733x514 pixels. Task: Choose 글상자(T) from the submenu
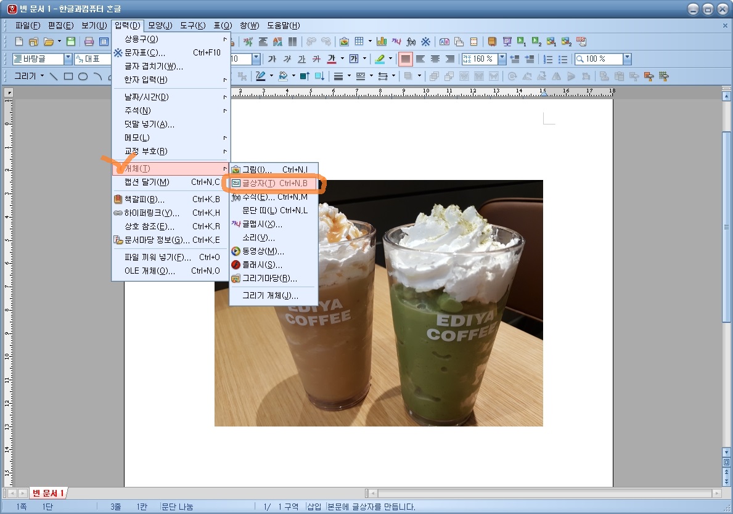pyautogui.click(x=274, y=183)
